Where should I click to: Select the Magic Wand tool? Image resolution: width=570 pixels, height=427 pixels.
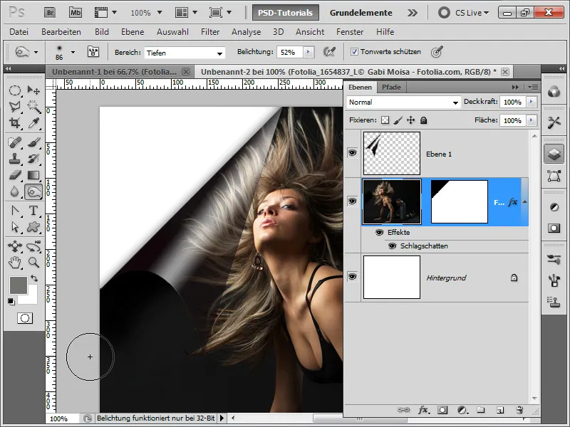point(33,106)
